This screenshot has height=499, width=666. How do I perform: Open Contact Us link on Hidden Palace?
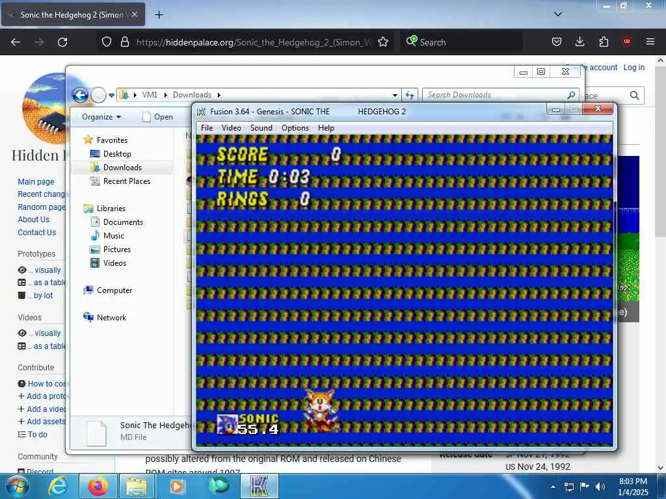pos(37,232)
